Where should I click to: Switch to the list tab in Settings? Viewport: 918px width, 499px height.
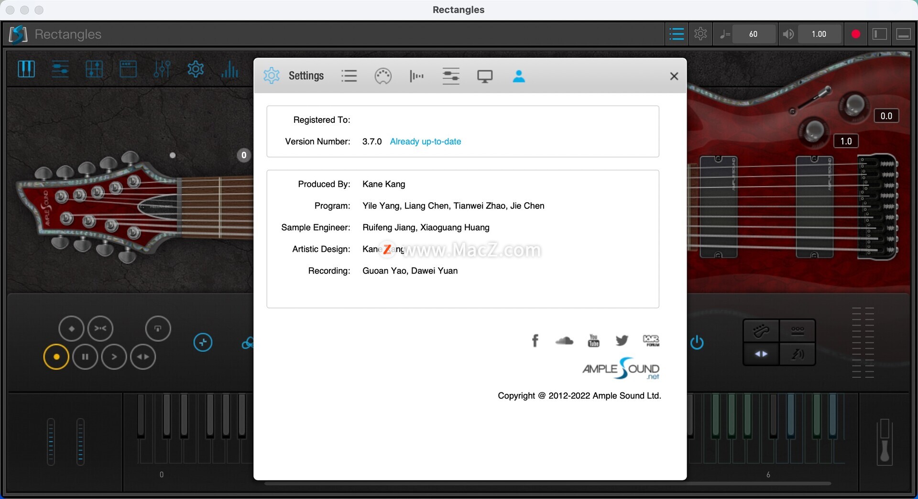point(349,76)
